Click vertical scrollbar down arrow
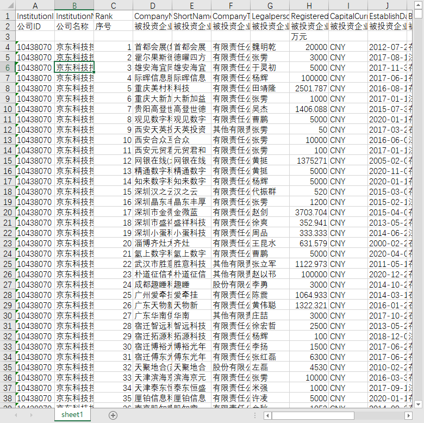The width and height of the screenshot is (424, 423). (x=419, y=405)
